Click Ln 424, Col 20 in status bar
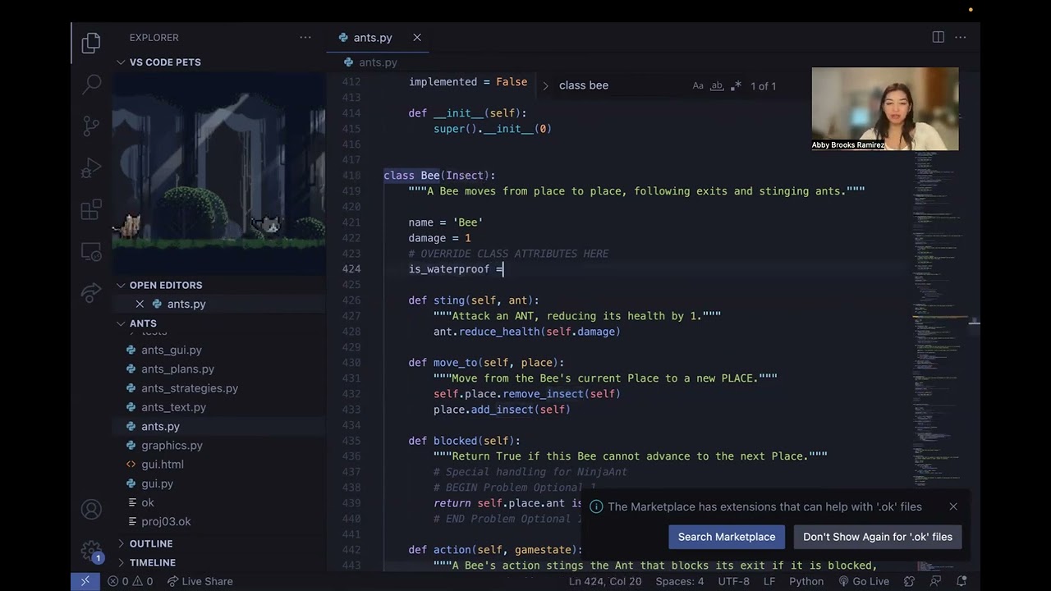This screenshot has height=591, width=1051. tap(605, 581)
